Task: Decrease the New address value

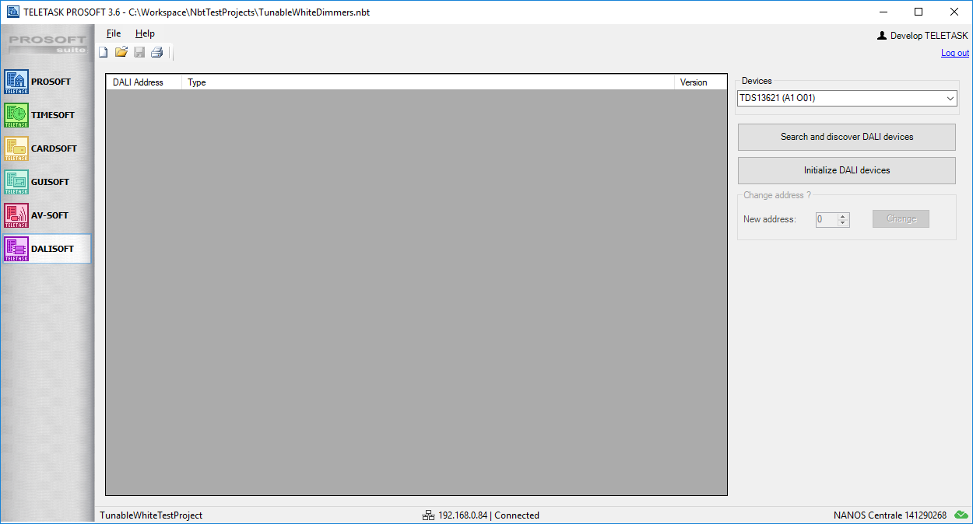Action: coord(843,223)
